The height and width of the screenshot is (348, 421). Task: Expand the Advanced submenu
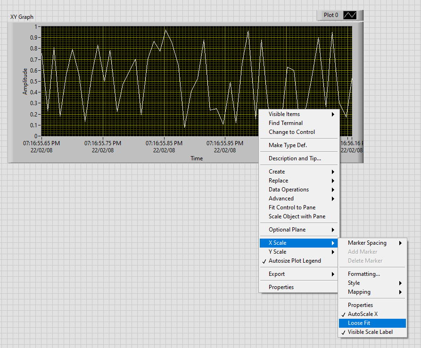coord(298,199)
